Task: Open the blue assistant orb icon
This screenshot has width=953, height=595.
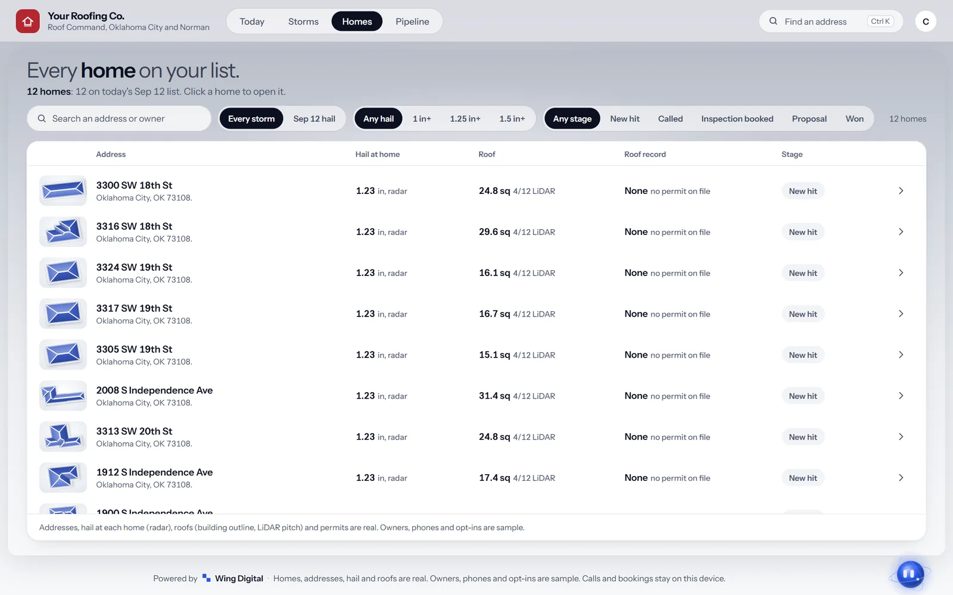Action: tap(910, 574)
